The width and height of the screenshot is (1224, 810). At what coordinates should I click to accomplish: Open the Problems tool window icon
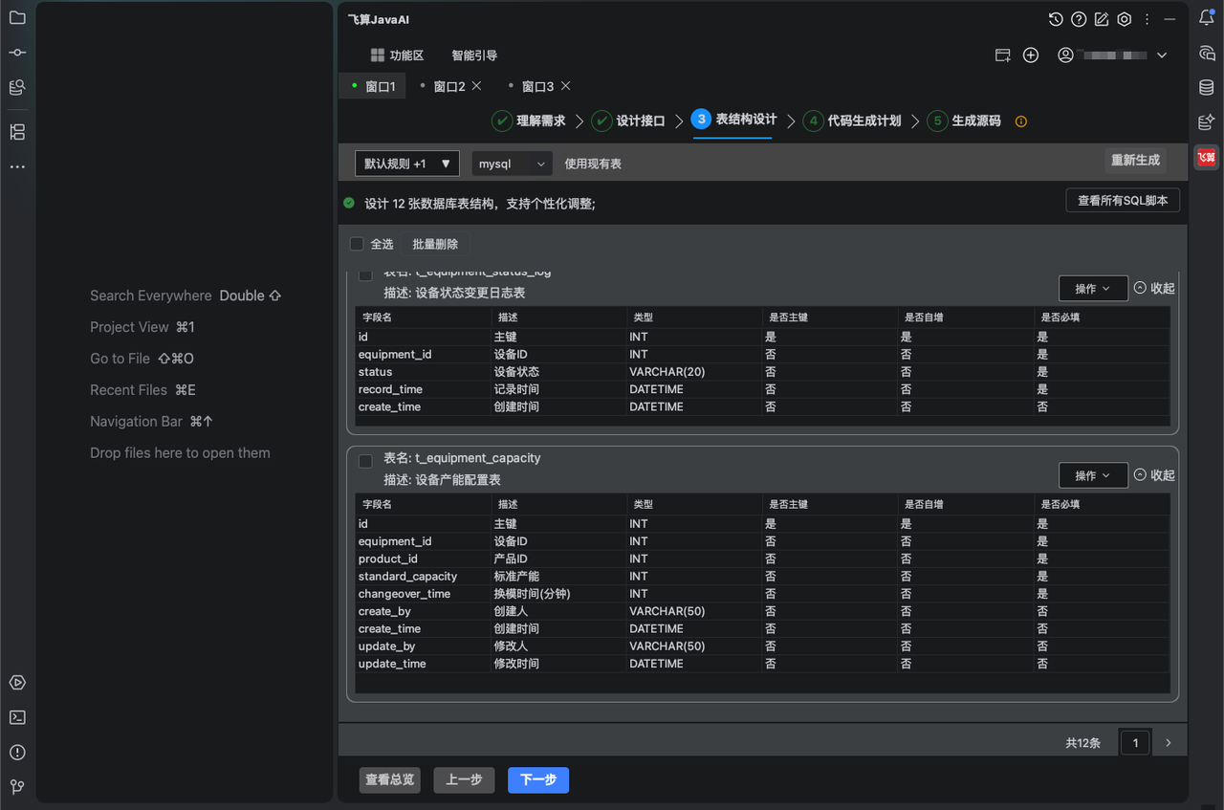pyautogui.click(x=17, y=752)
